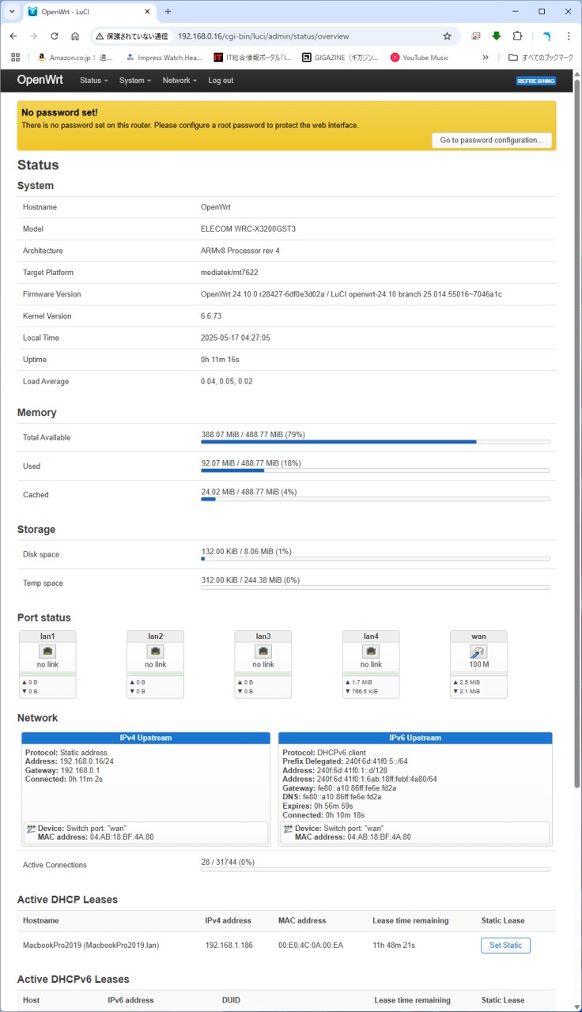Viewport: 582px width, 1012px height.
Task: Open the browser extensions puzzle icon
Action: [x=517, y=36]
